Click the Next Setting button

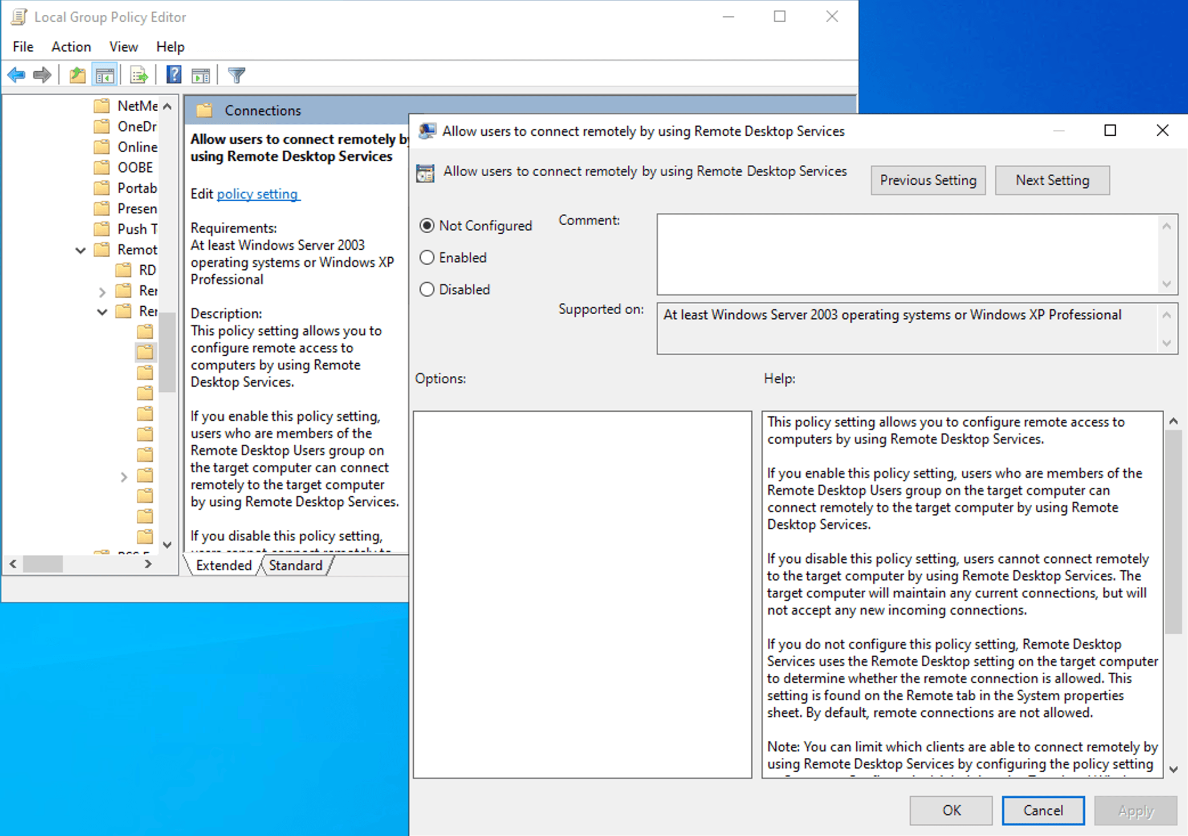(1052, 180)
